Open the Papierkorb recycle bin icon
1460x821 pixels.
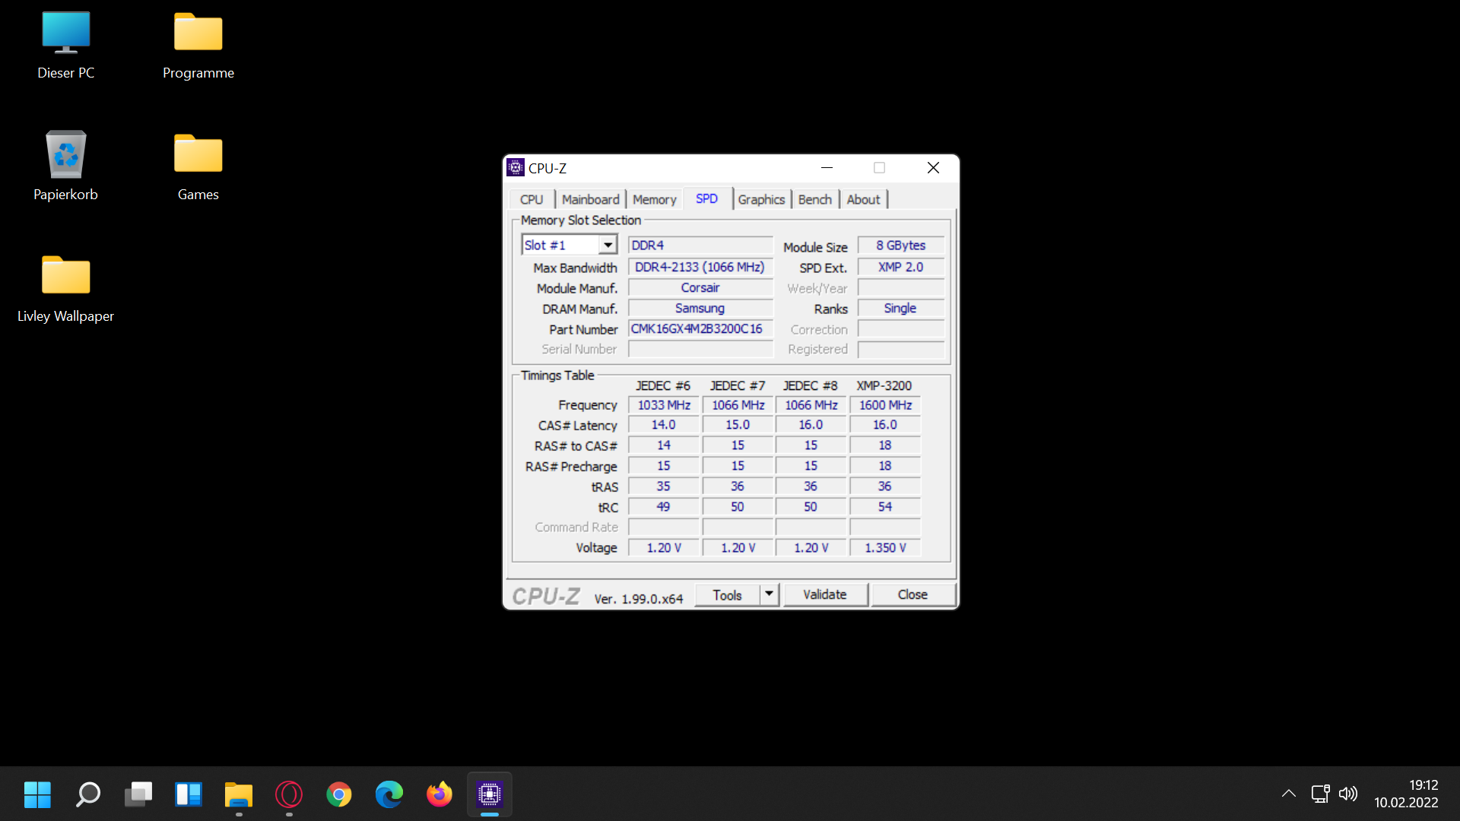click(x=65, y=155)
